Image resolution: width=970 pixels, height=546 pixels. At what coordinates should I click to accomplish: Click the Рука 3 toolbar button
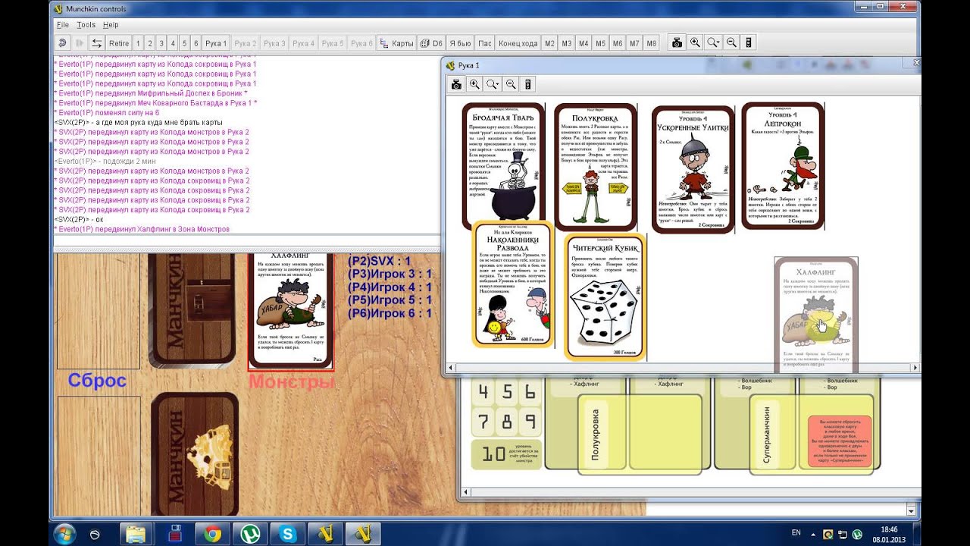[274, 43]
